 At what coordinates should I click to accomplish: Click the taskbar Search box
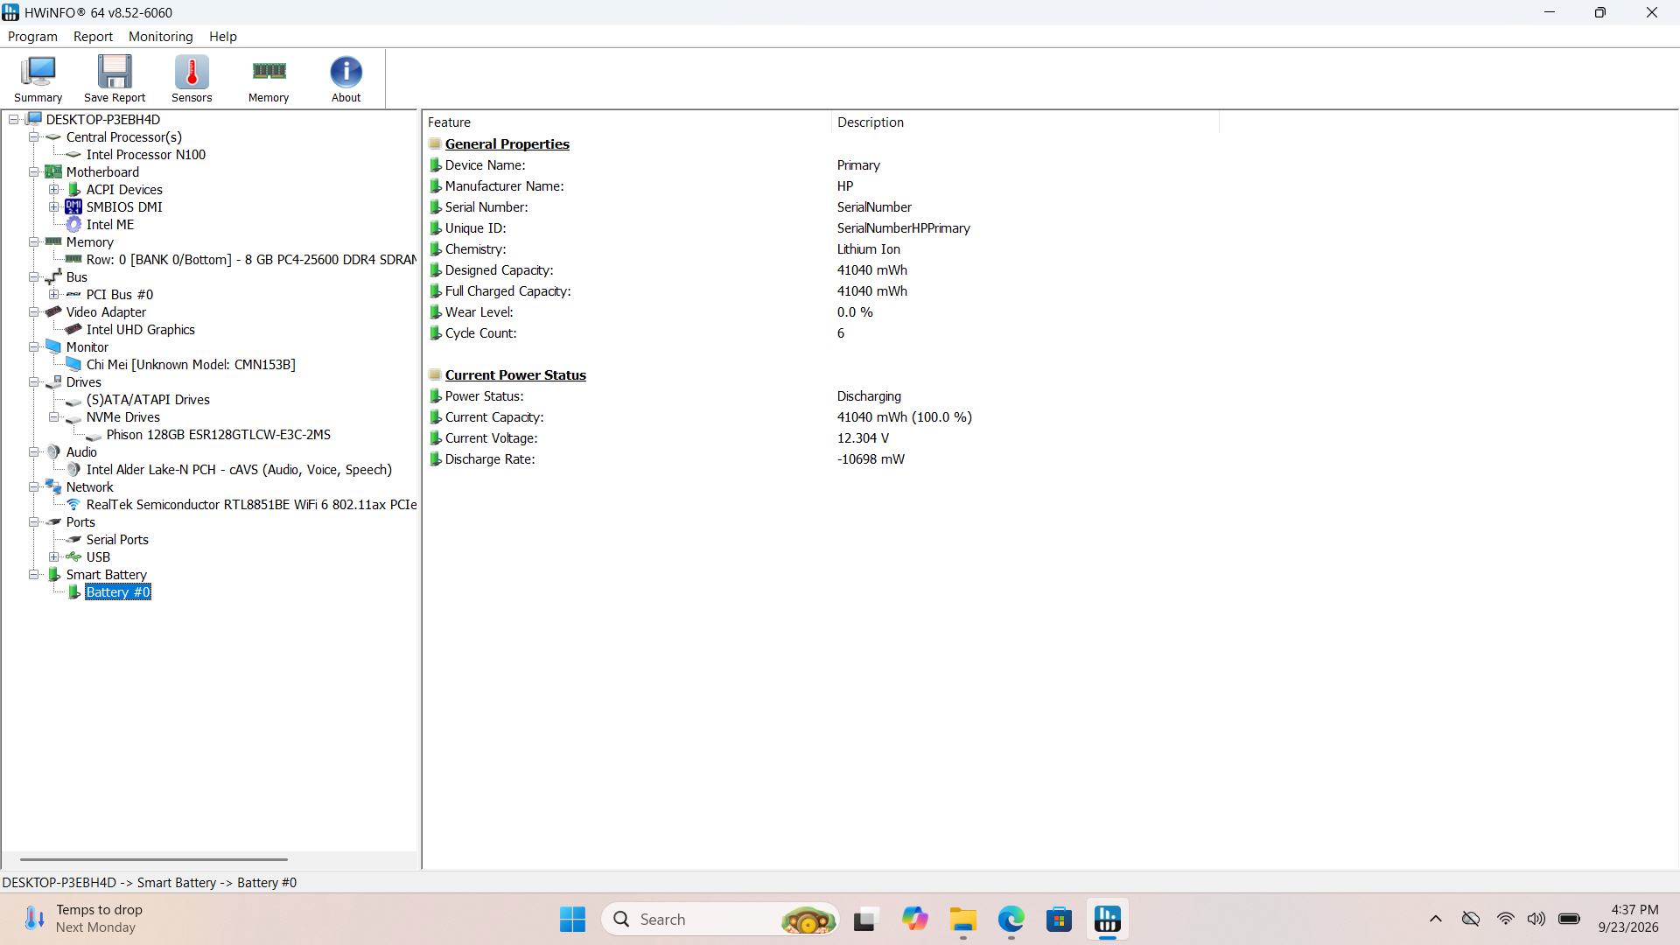720,920
